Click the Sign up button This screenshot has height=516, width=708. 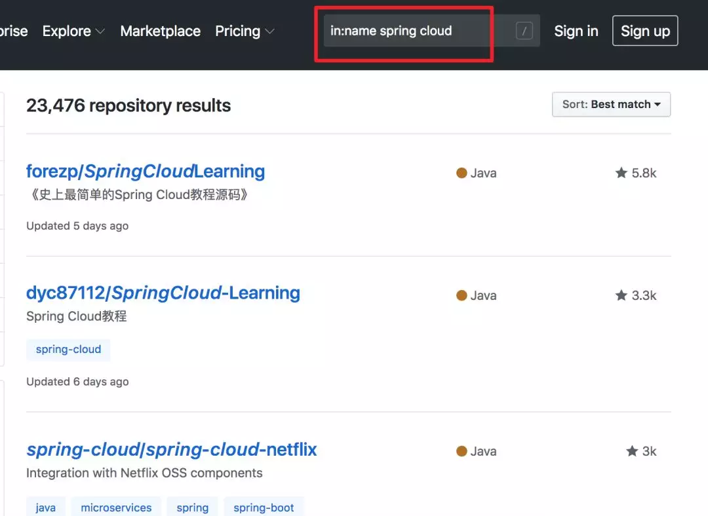(645, 31)
